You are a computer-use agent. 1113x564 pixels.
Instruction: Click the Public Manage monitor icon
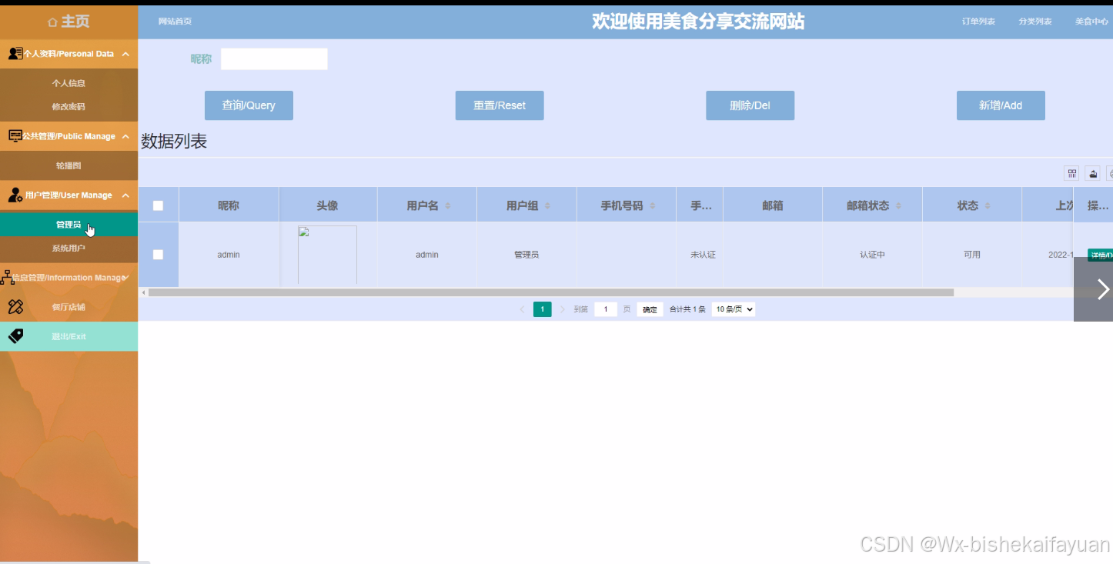[15, 135]
